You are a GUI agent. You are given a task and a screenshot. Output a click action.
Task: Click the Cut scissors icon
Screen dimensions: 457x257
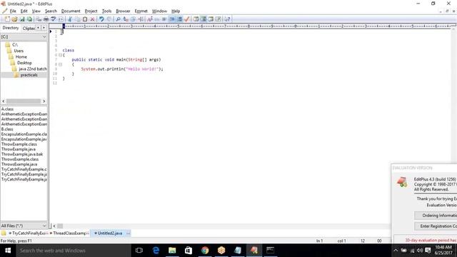(x=70, y=19)
